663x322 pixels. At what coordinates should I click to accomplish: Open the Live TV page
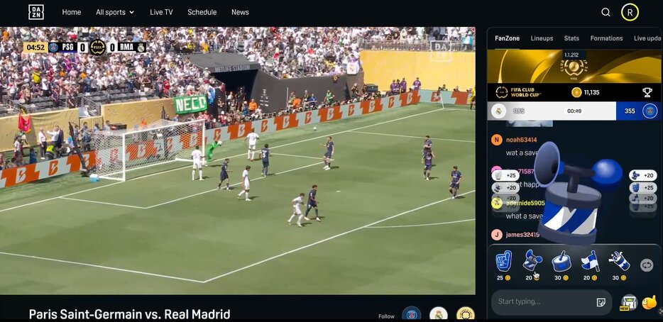pyautogui.click(x=161, y=12)
